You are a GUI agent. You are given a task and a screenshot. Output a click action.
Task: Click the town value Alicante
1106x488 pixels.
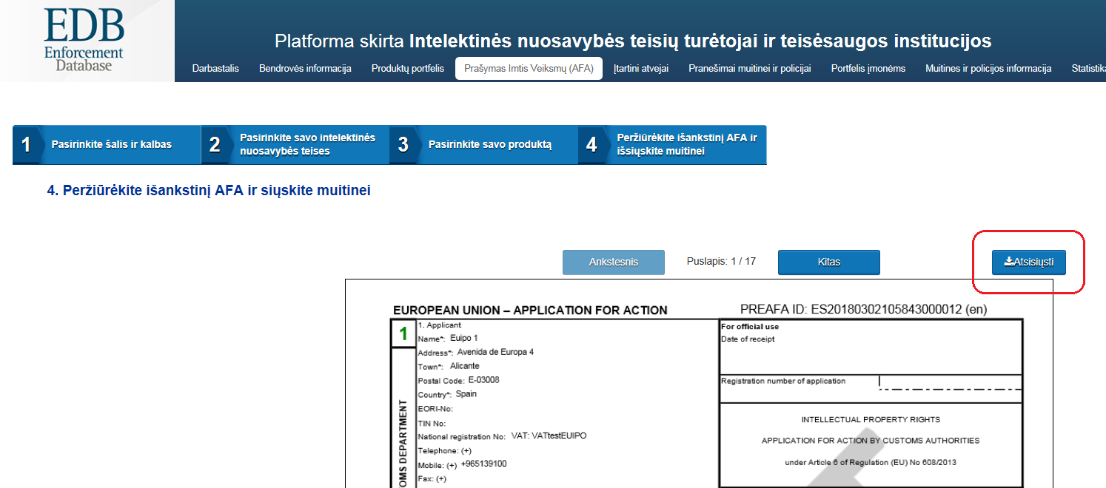pyautogui.click(x=464, y=366)
